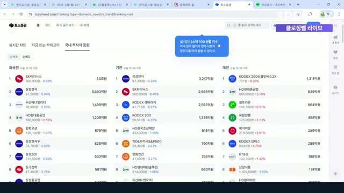Click the 실시간 나스닥 100 선물 지수 tooltip
This screenshot has width=344, height=193.
(x=202, y=46)
